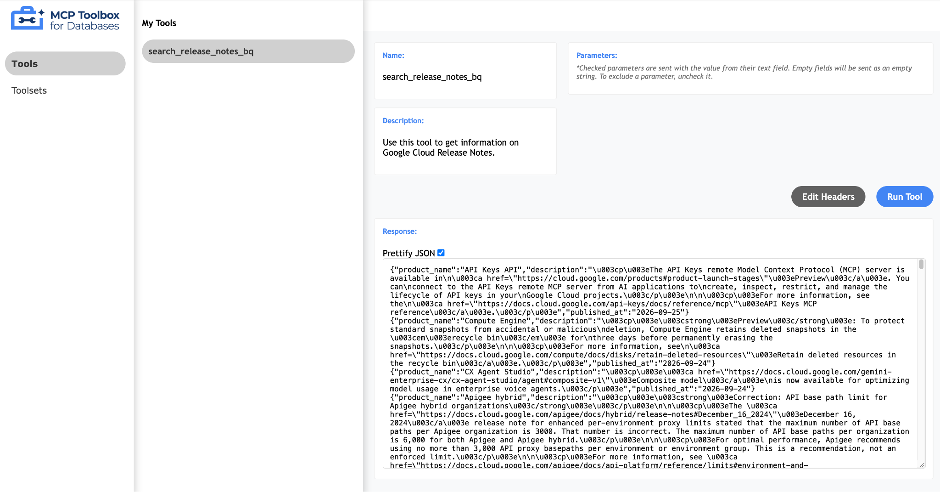Click the Response heading label

point(399,231)
